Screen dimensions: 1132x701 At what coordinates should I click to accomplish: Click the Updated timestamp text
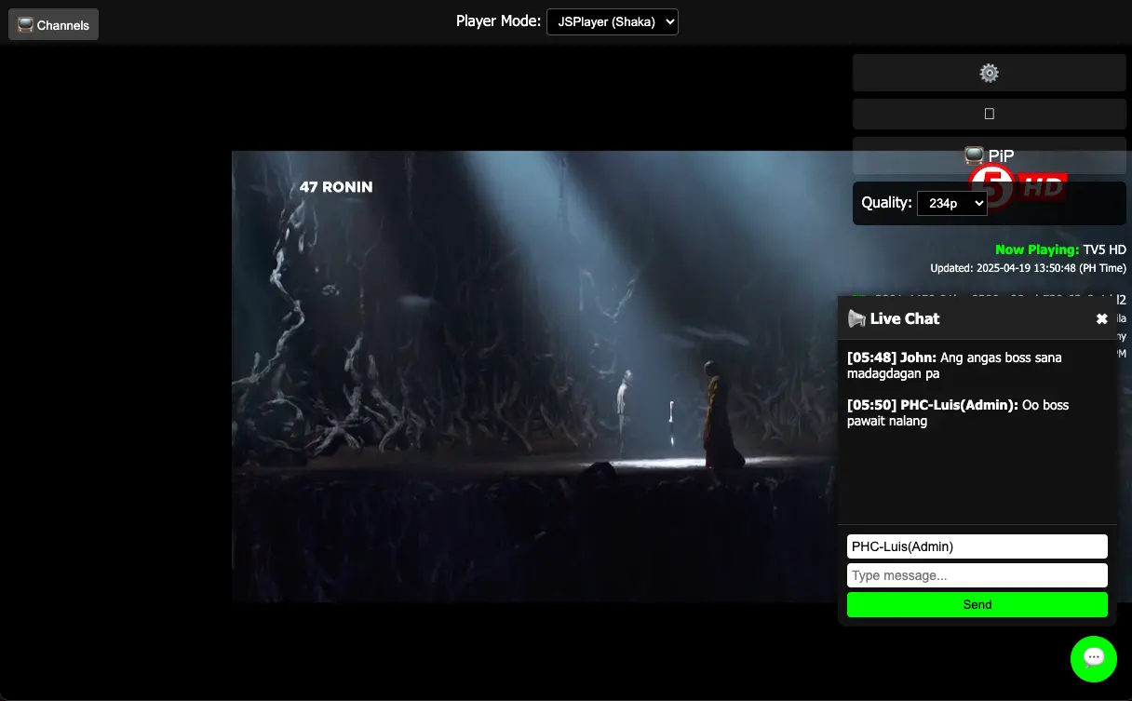click(1028, 268)
